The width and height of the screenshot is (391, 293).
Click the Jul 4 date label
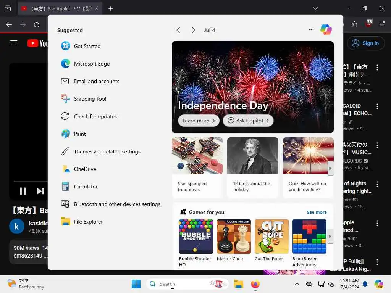(209, 30)
